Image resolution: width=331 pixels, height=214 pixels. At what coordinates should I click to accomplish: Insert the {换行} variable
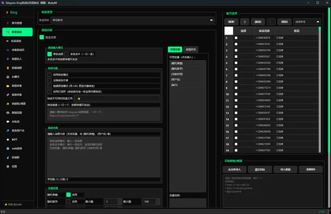174,85
